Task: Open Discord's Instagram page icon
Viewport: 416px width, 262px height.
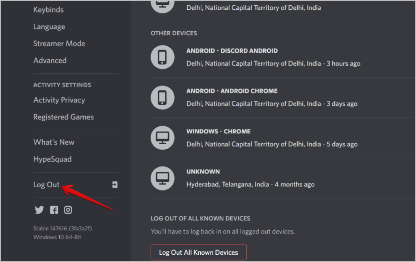Action: [68, 210]
